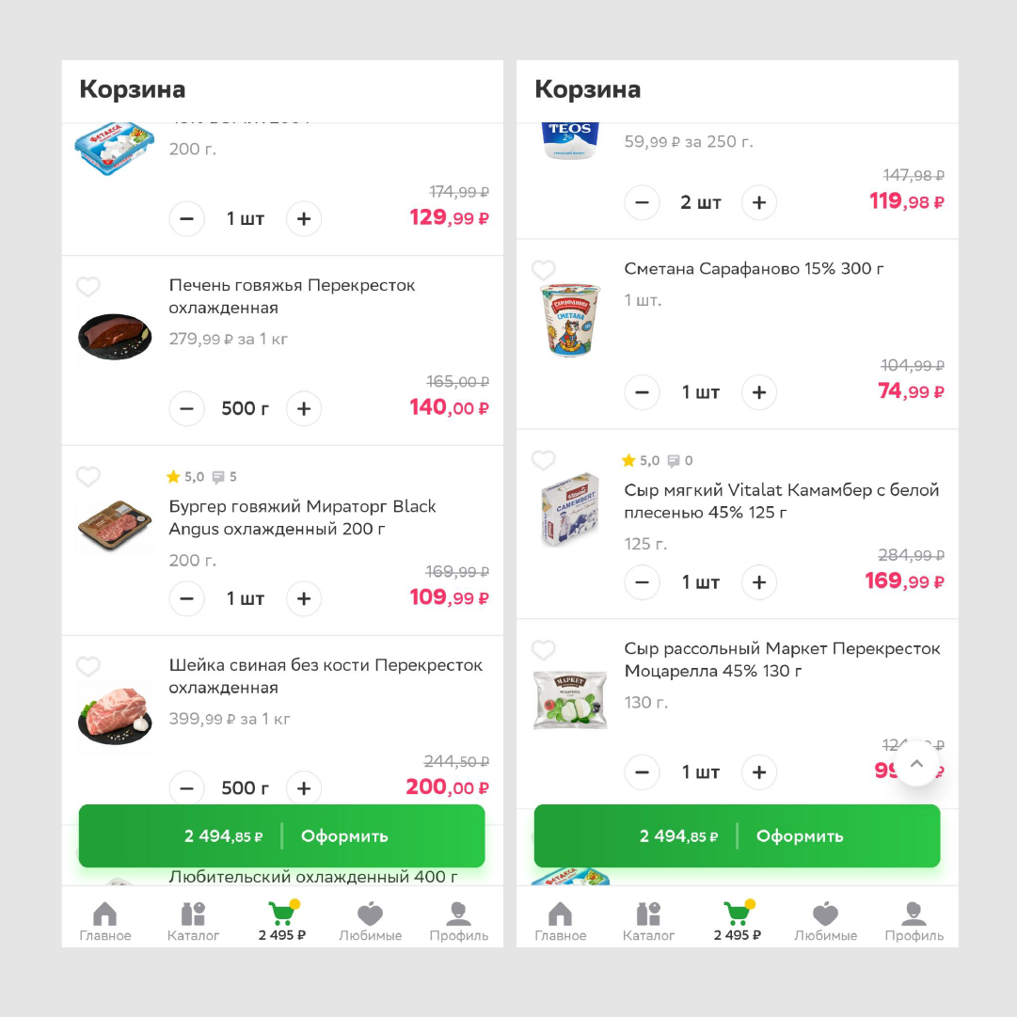This screenshot has width=1017, height=1017.
Task: Open Каталог tab in left bottom bar
Action: pos(193,922)
